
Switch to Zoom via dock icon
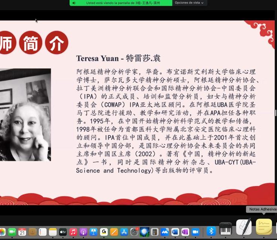coord(195,232)
